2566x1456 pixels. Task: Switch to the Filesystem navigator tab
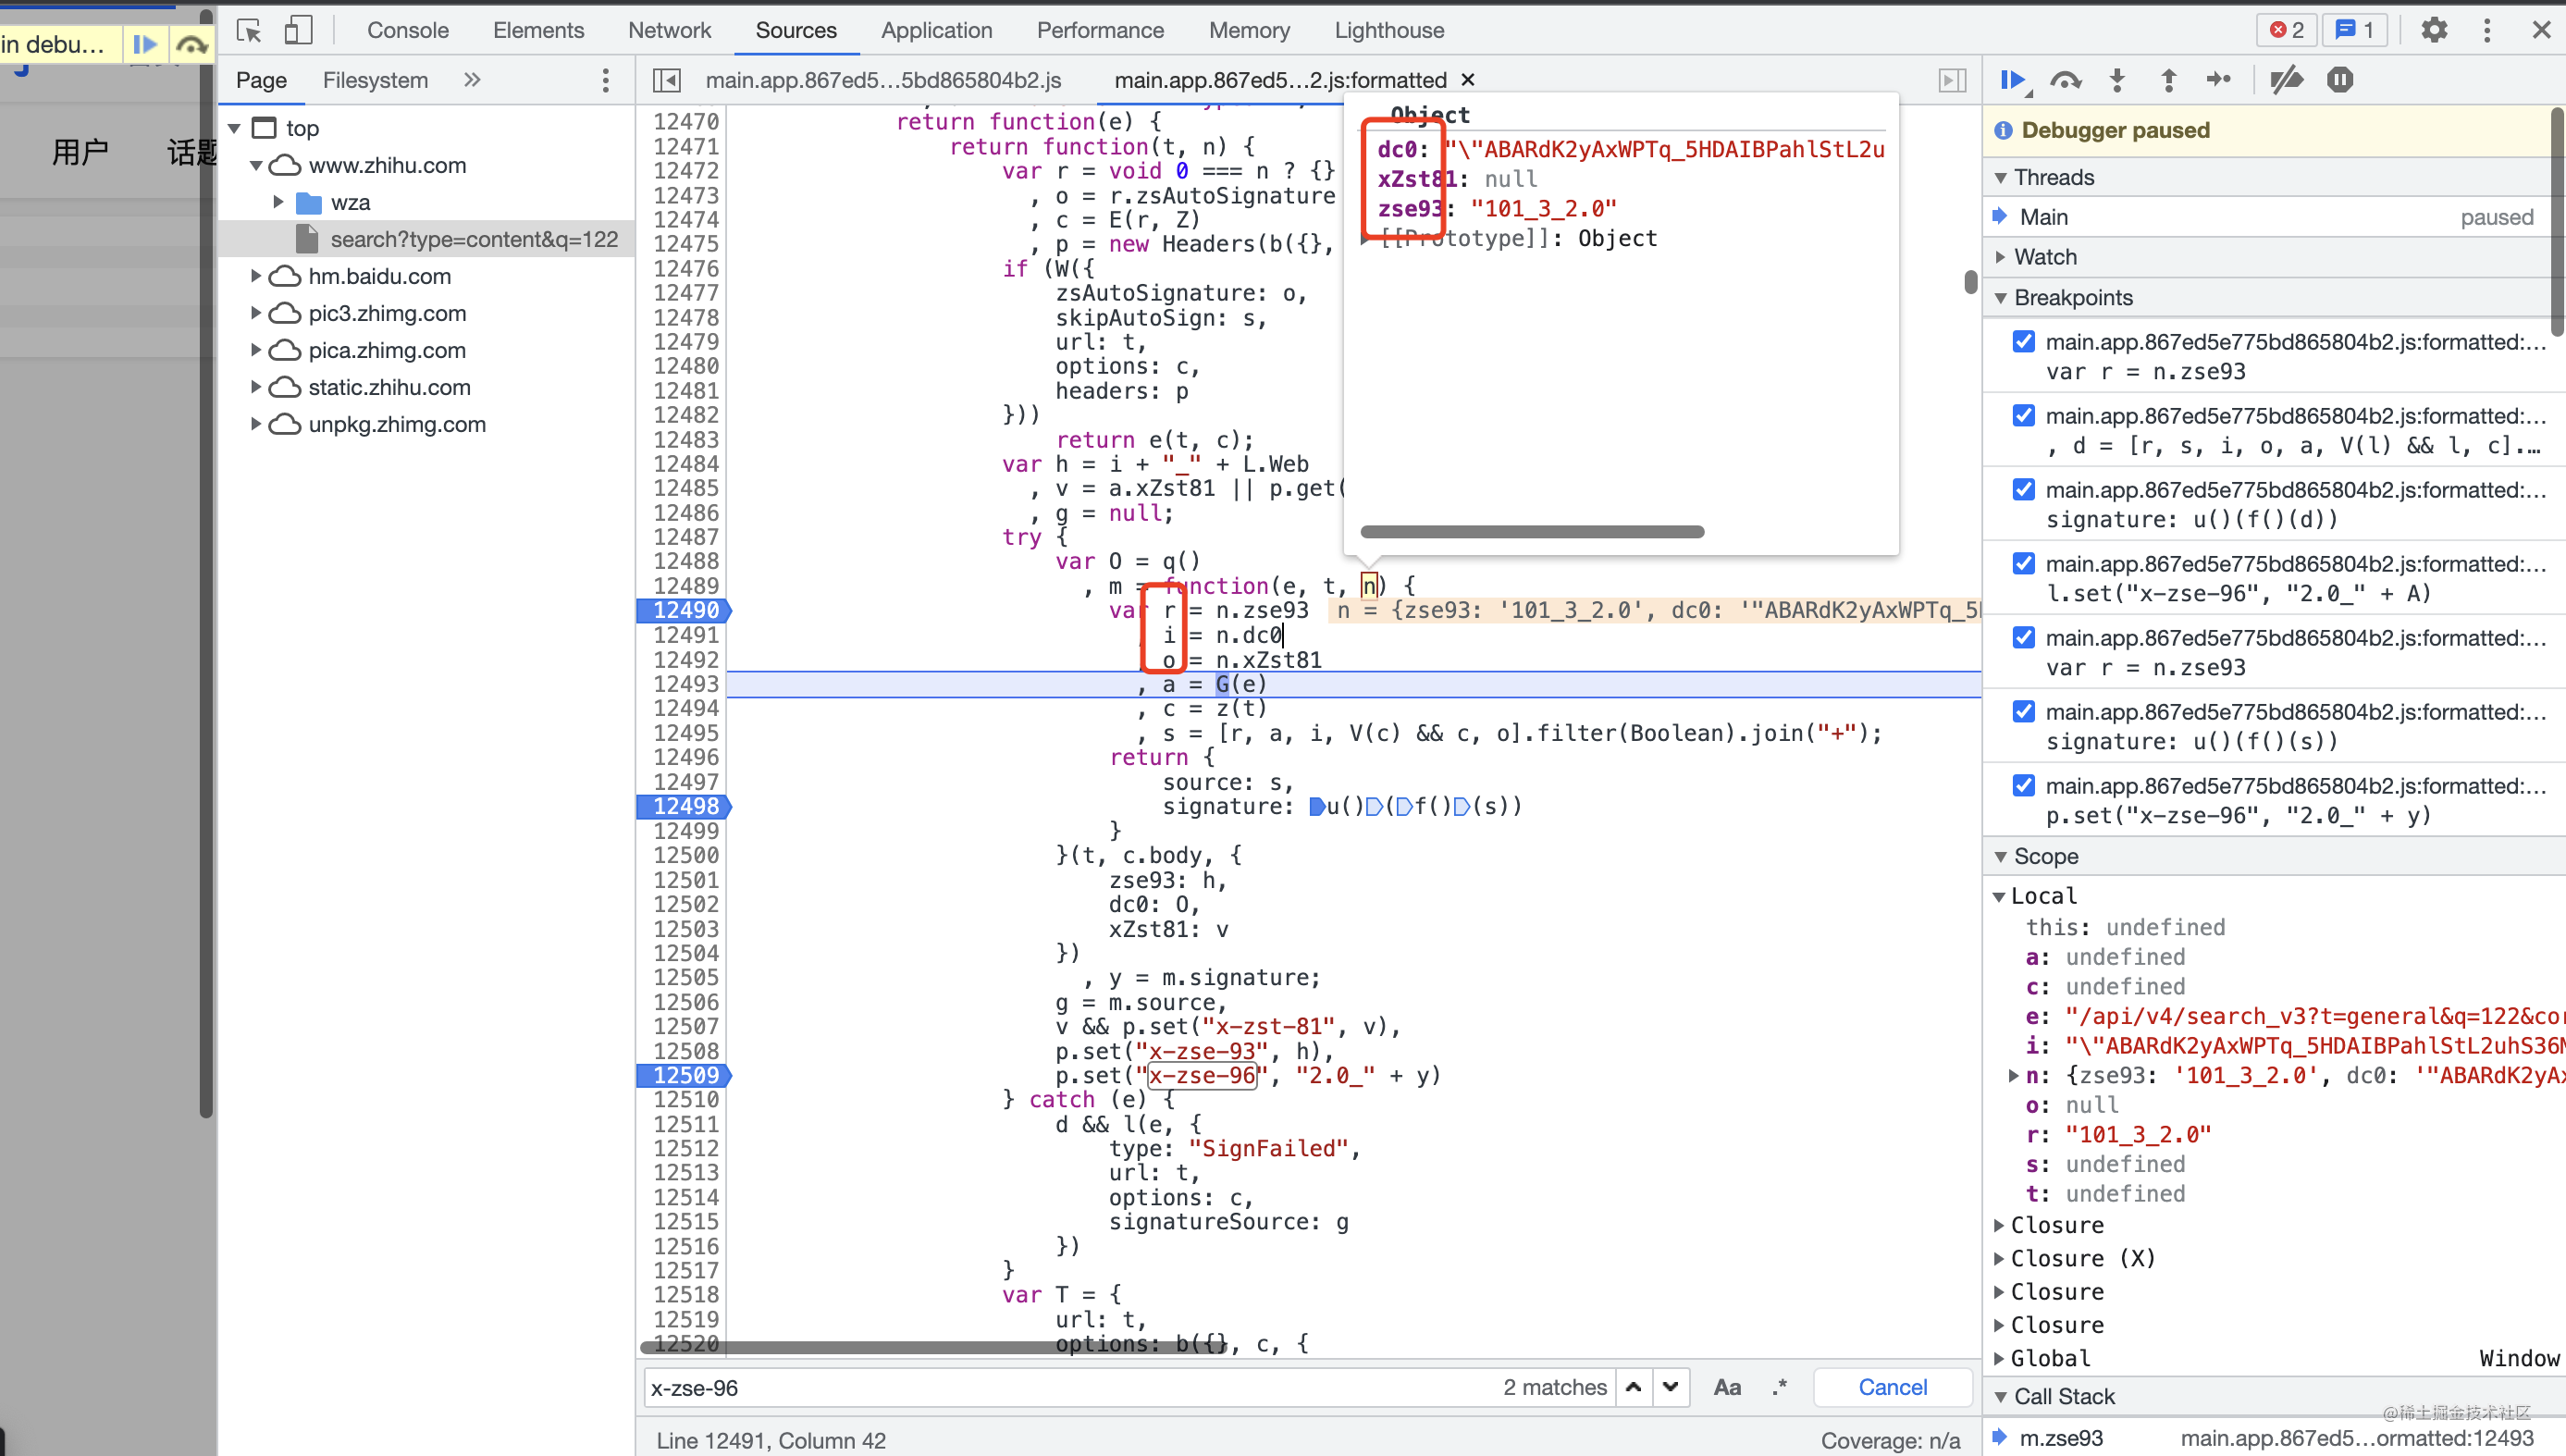coord(375,80)
